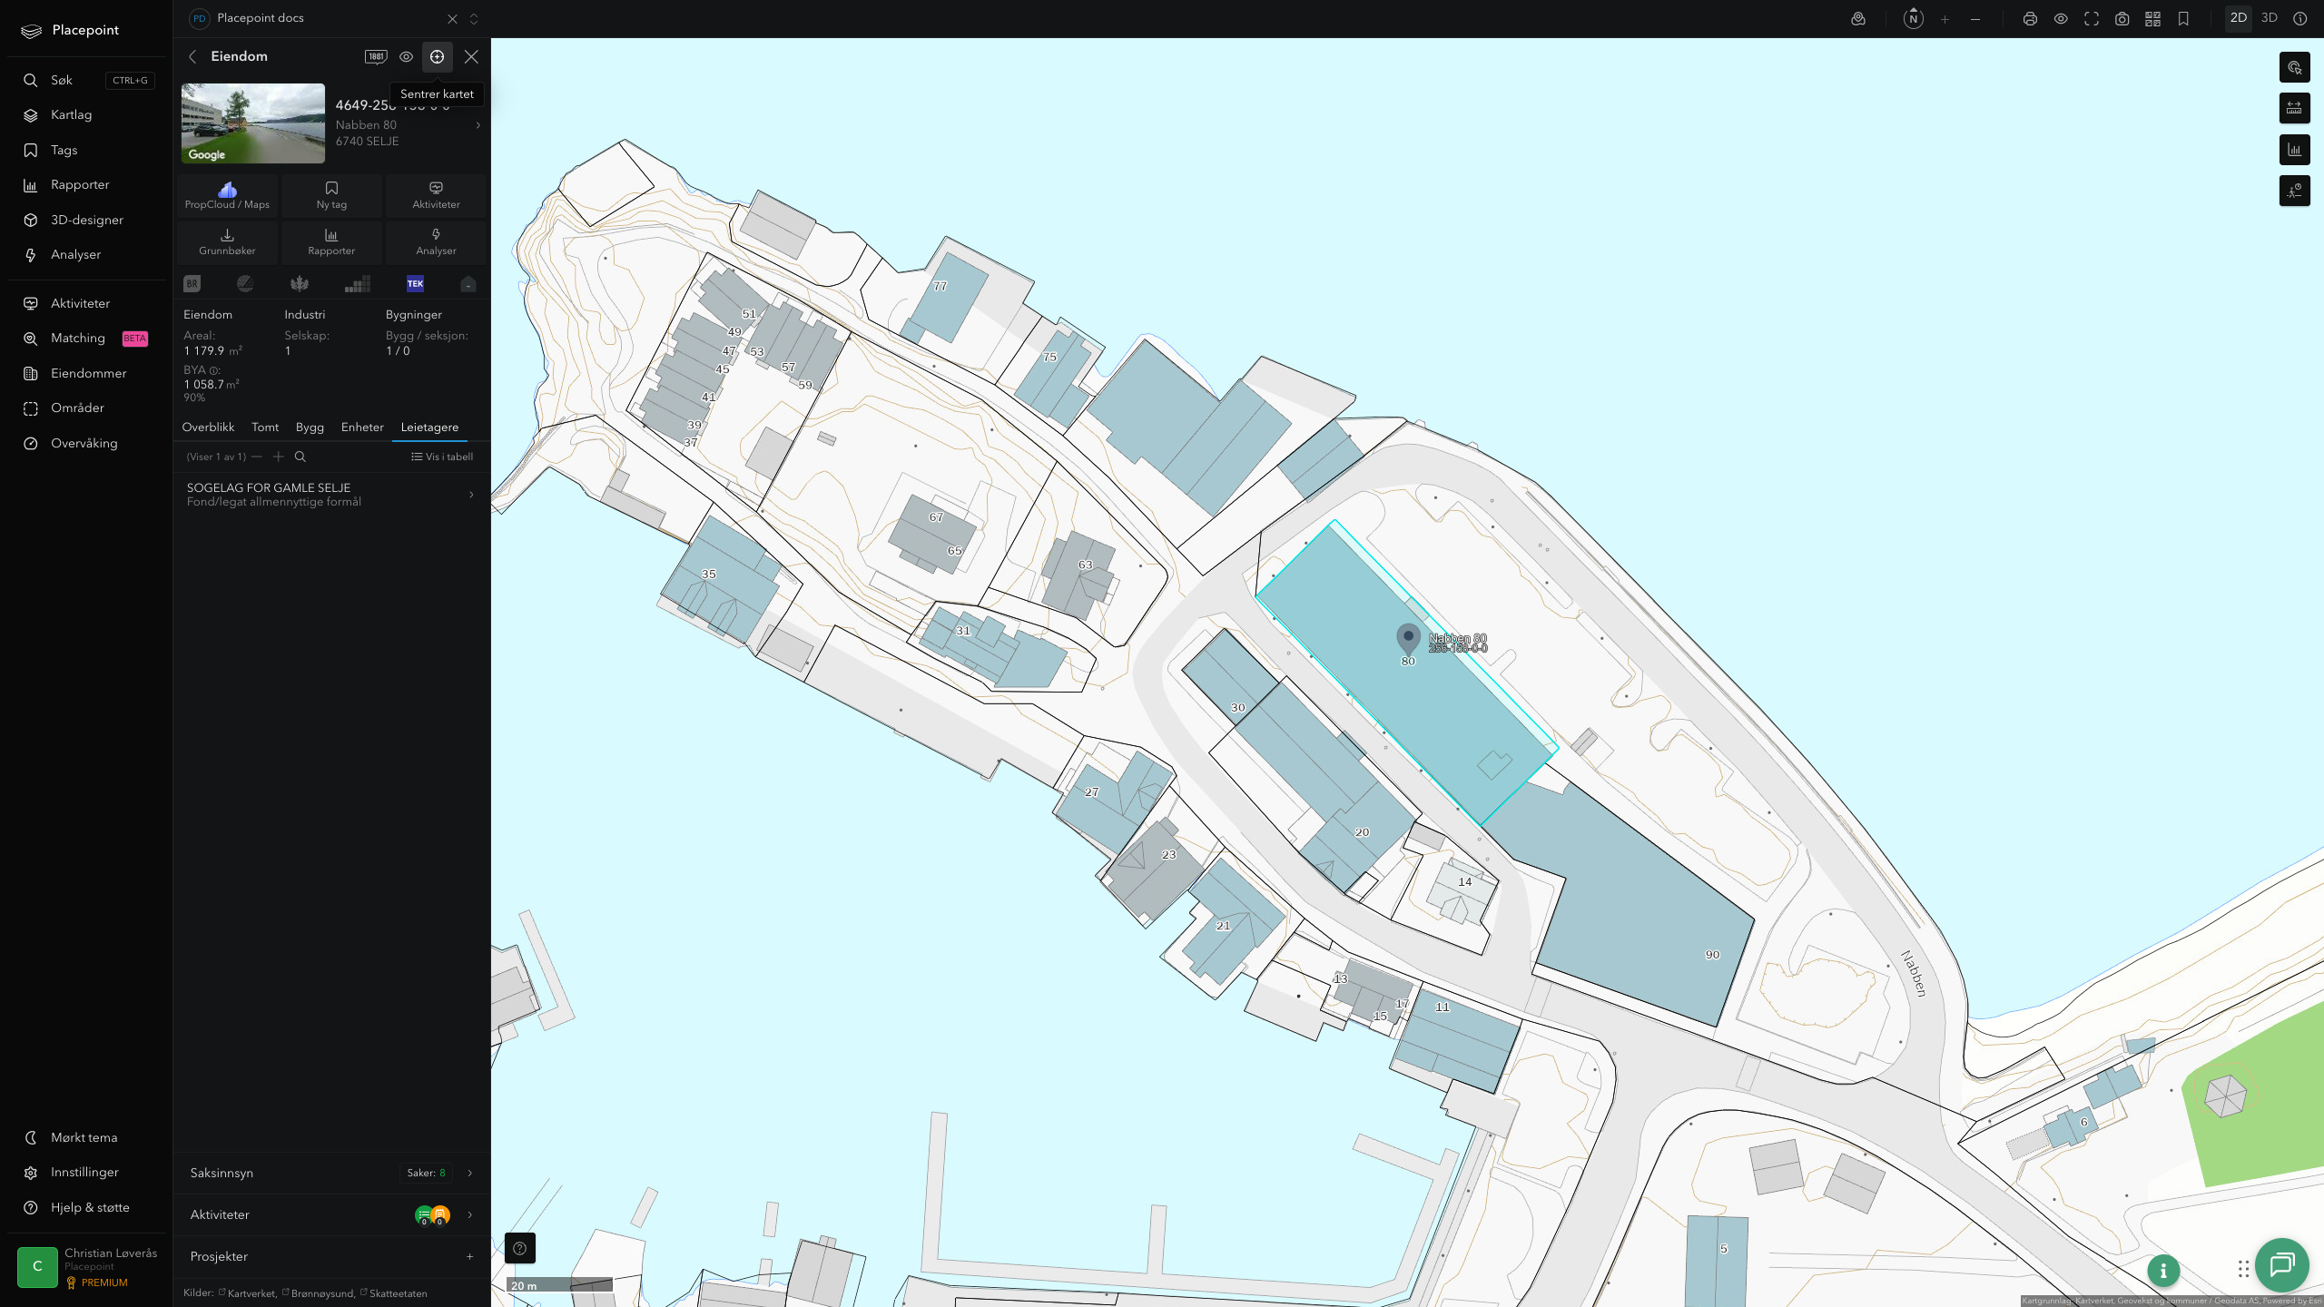Print the map view
Image resolution: width=2324 pixels, height=1307 pixels.
pos(2030,19)
